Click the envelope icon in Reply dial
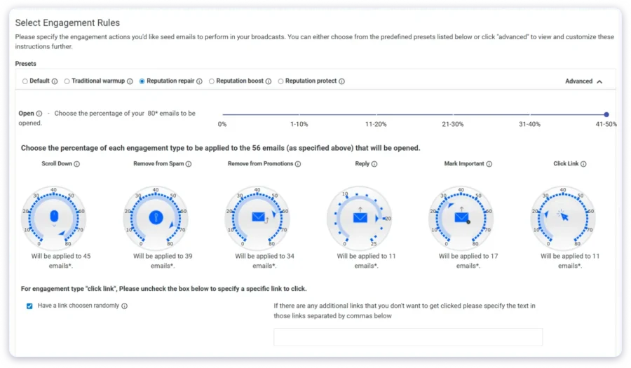631x368 pixels. pos(360,217)
